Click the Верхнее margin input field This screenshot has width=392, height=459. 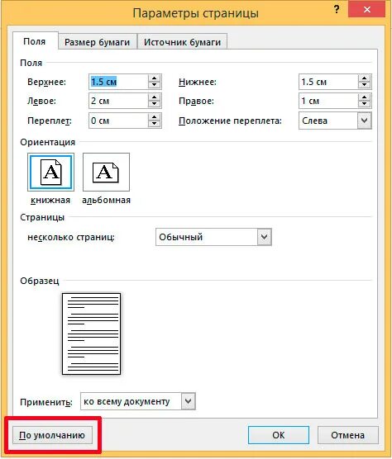[118, 82]
